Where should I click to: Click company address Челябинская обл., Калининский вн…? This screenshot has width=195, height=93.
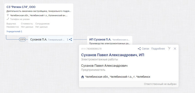[x=39, y=16]
